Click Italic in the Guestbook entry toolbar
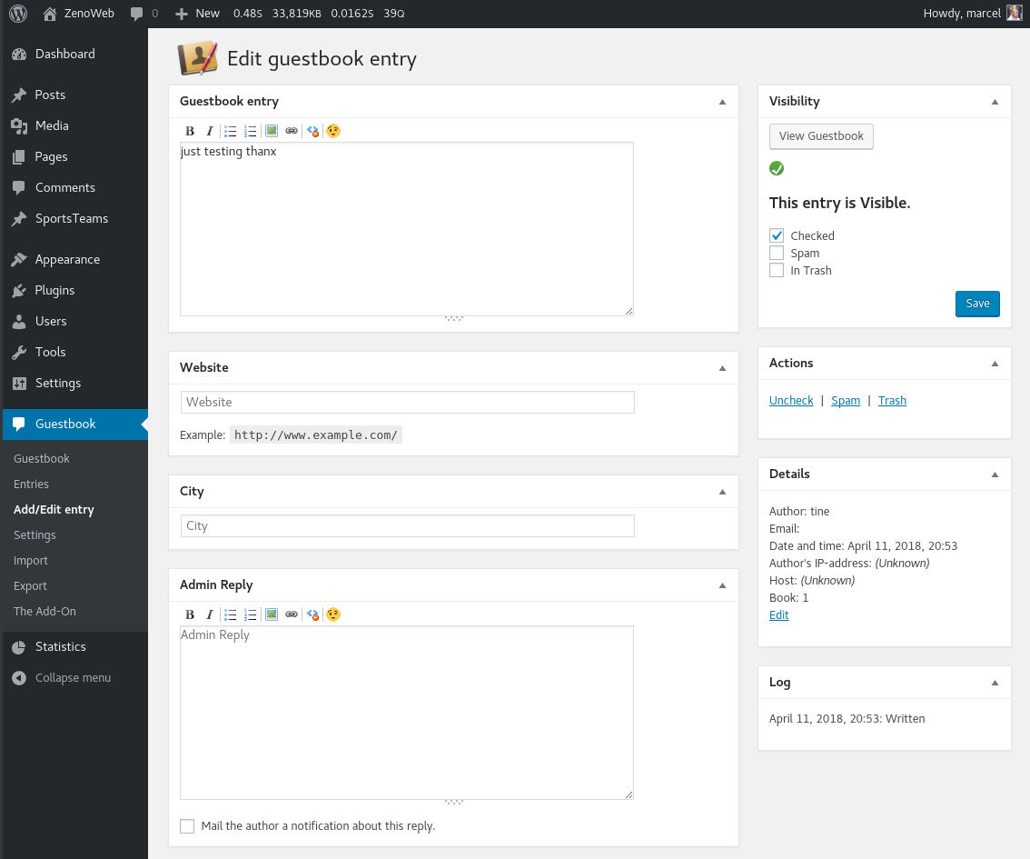Viewport: 1030px width, 859px height. (x=210, y=131)
